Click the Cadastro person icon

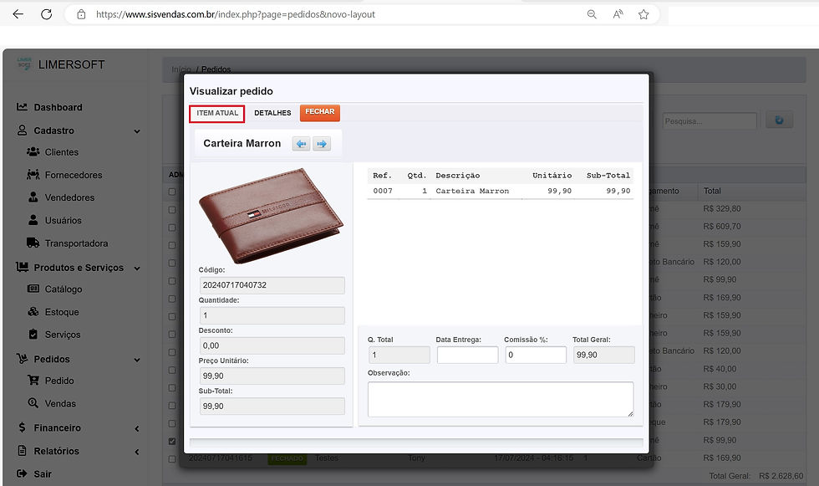click(x=22, y=130)
